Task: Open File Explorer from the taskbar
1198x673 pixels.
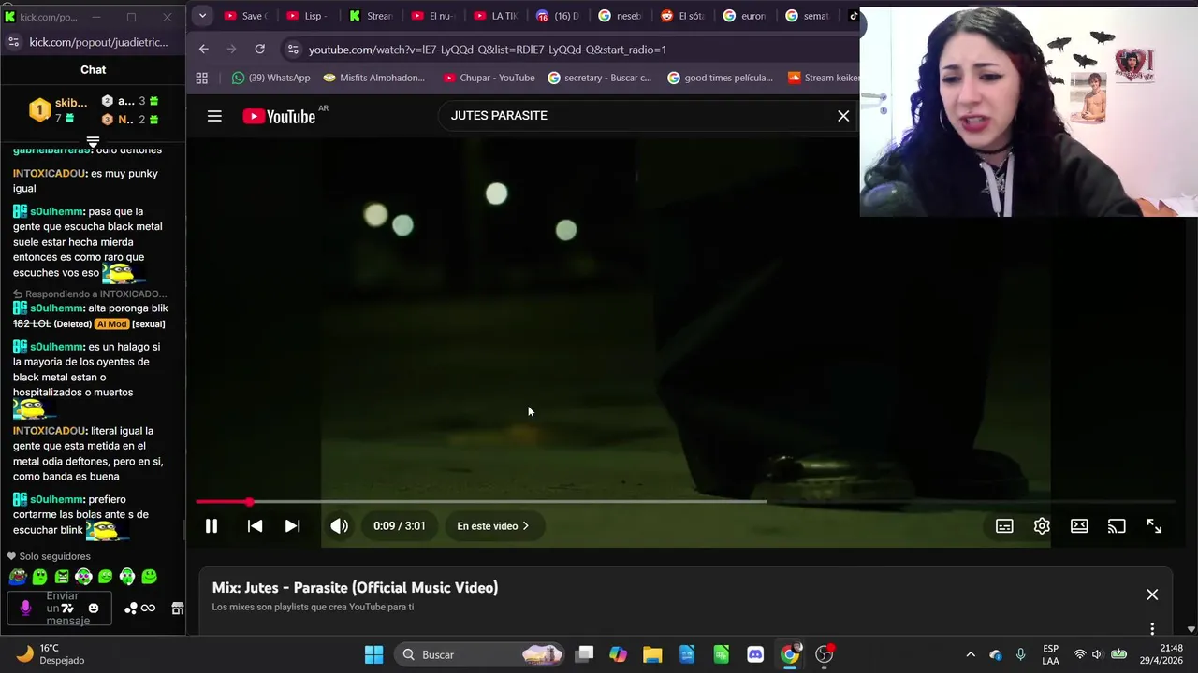Action: coord(652,654)
